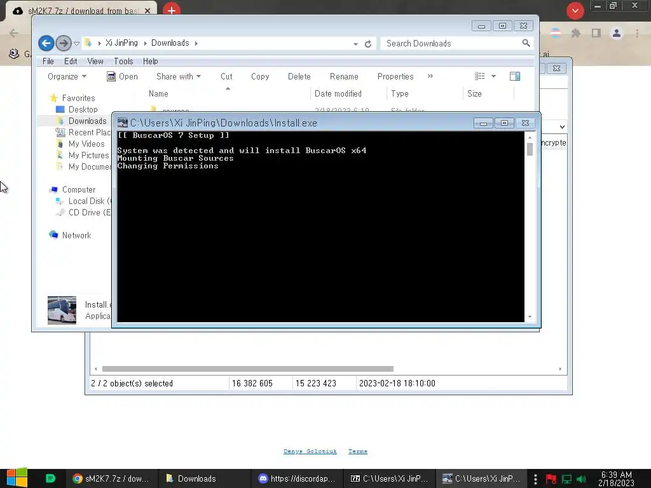Click the Explorer Forward arrow button

tap(63, 43)
